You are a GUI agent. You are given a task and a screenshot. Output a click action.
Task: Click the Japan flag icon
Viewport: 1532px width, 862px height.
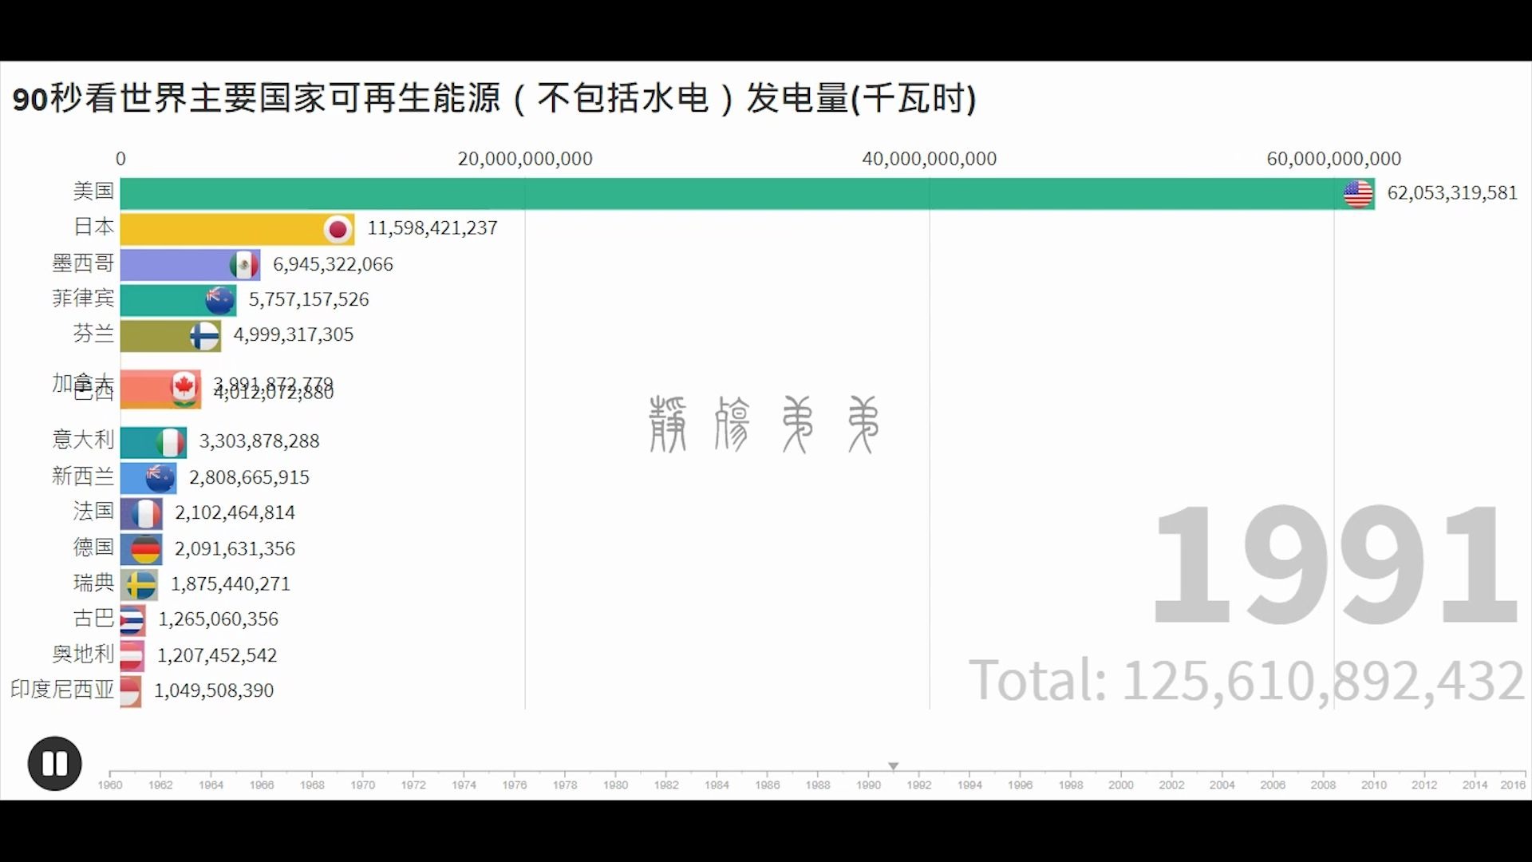click(x=338, y=229)
